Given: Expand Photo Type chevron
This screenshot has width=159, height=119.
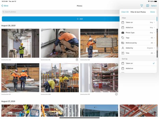Looking at the screenshot, I should click(154, 33).
